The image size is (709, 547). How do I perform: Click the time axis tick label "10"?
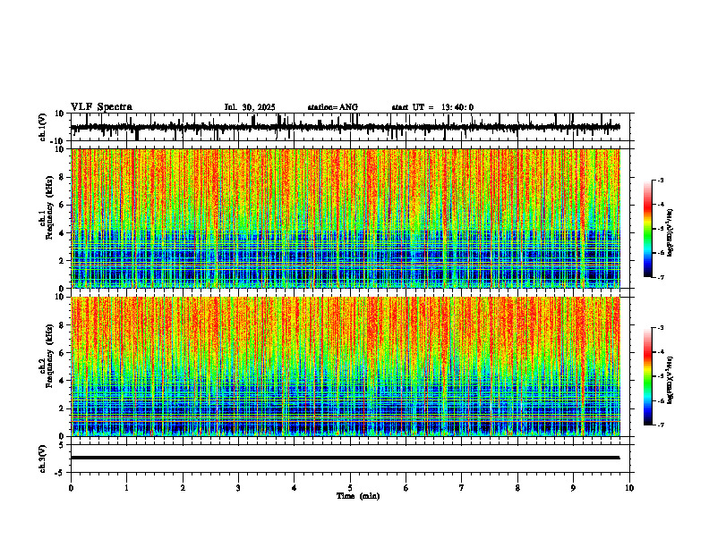click(x=629, y=488)
